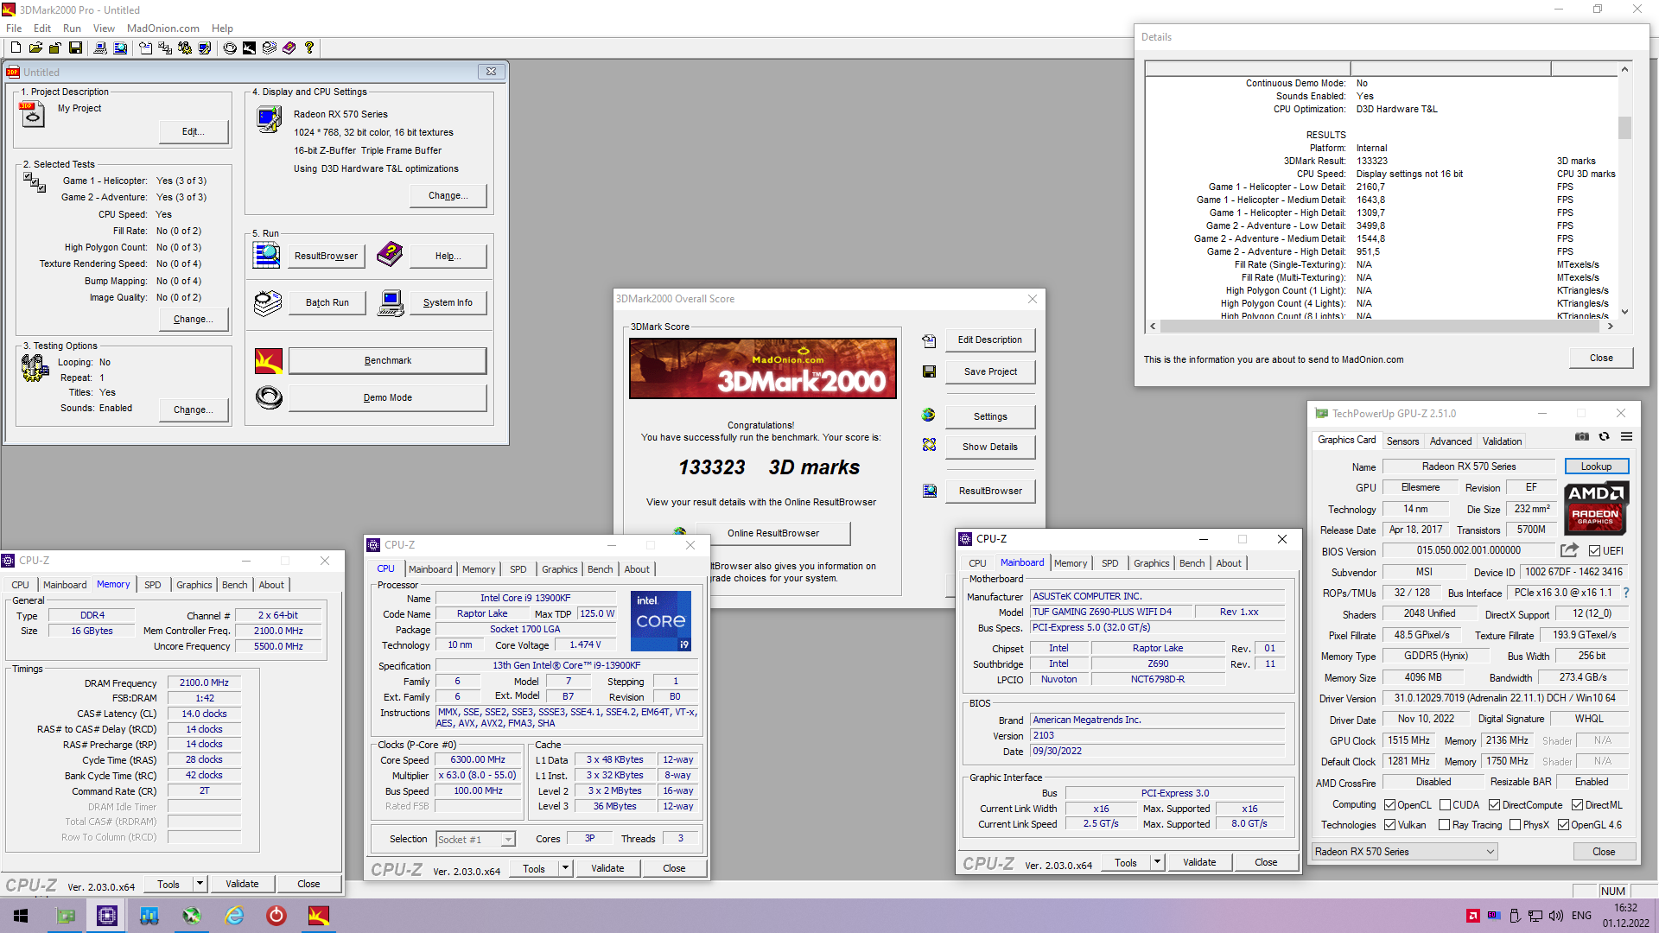Click the floppy icon beside Save Project
This screenshot has width=1659, height=933.
929,371
